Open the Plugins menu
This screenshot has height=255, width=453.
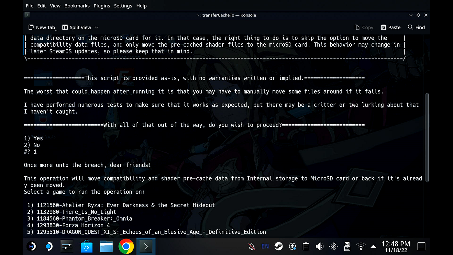tap(102, 6)
